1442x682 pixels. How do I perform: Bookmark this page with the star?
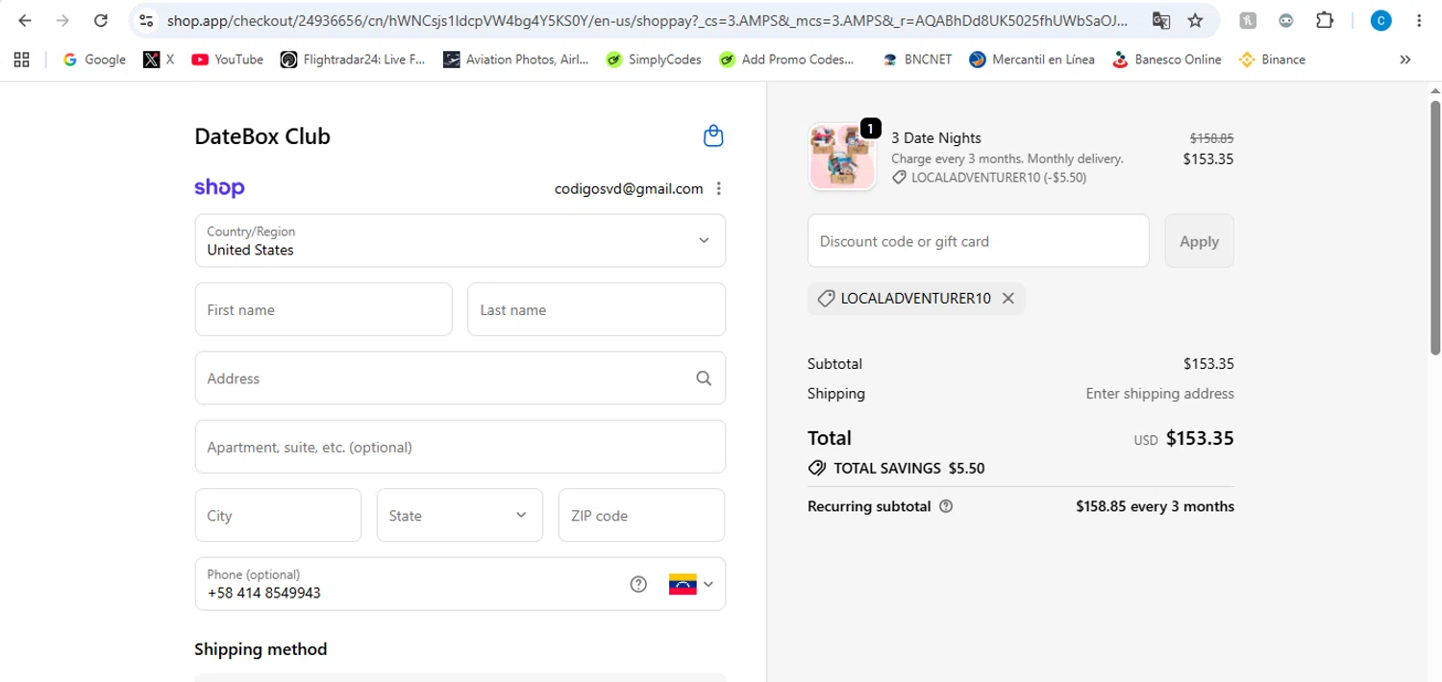[1195, 20]
